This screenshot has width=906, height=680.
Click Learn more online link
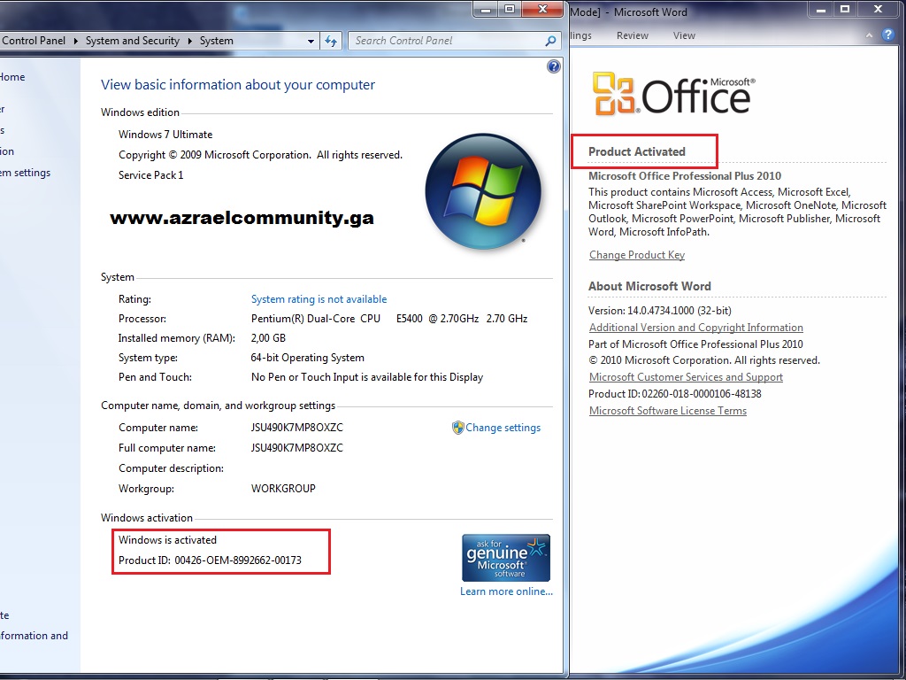(506, 591)
